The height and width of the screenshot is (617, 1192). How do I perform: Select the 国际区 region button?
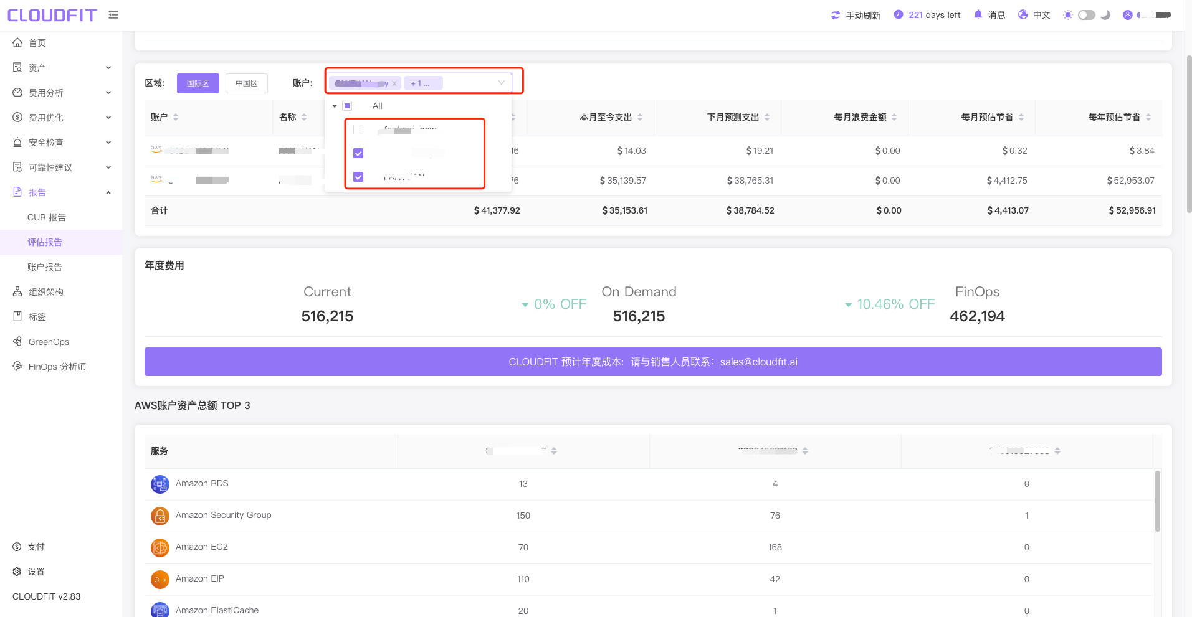pyautogui.click(x=198, y=83)
